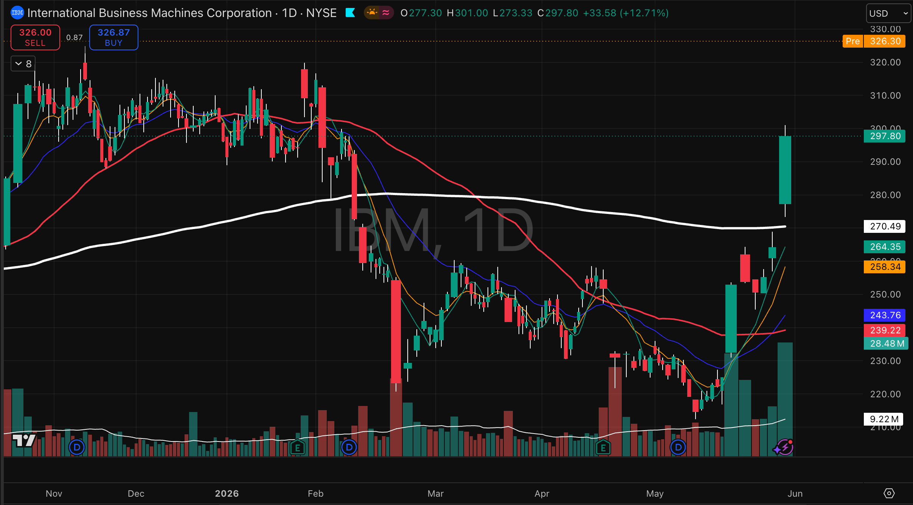This screenshot has width=913, height=505.
Task: Click the high value H301.00
Action: [467, 13]
